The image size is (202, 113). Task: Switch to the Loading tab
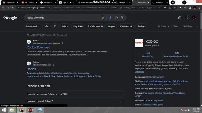pyautogui.click(x=160, y=3)
